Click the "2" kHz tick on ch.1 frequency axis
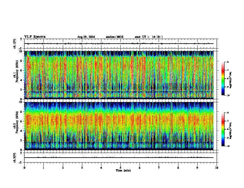244x188 pixels. pos(21,90)
